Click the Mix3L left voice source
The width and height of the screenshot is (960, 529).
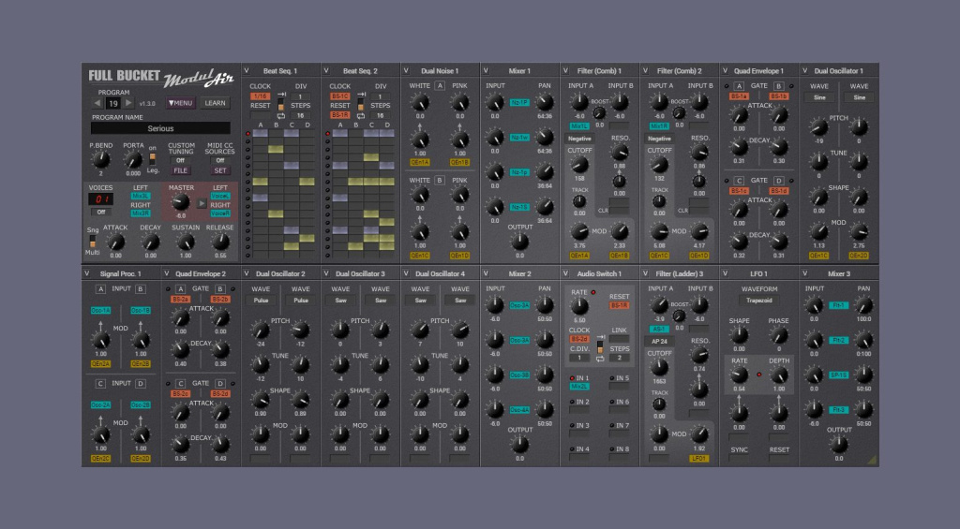[x=141, y=197]
